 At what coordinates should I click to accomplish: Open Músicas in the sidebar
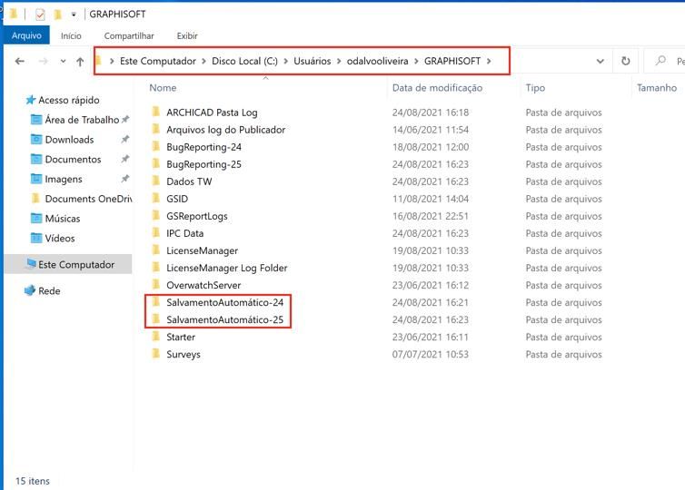coord(63,218)
